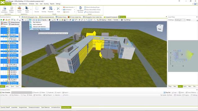Click Set Relation in Modify group
The height and width of the screenshot is (111, 198).
67,10
